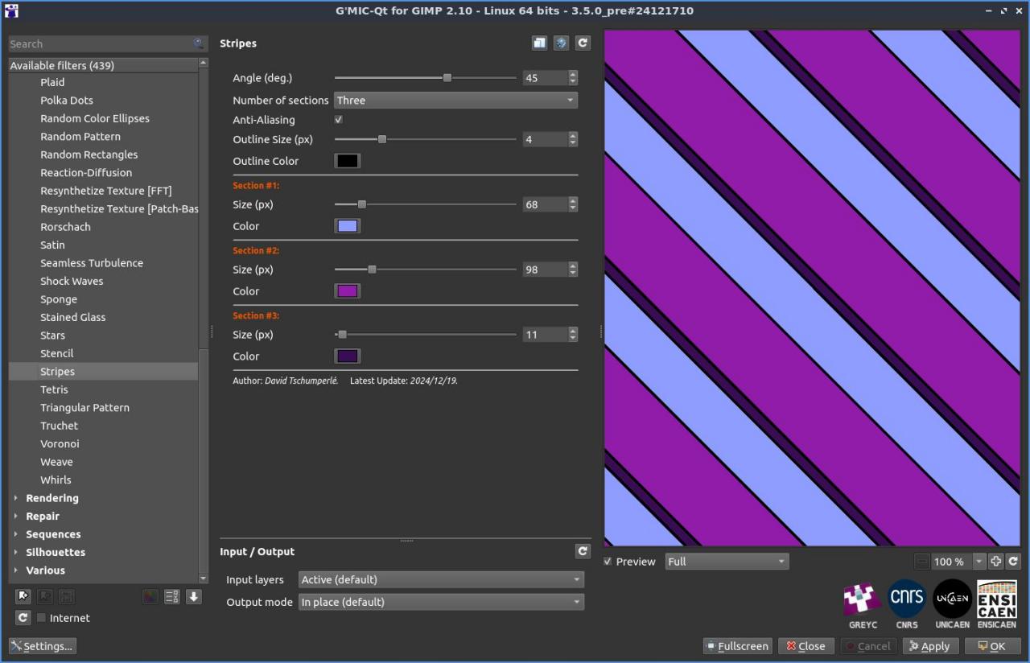Image resolution: width=1030 pixels, height=663 pixels.
Task: Open the color tags menu icon
Action: pyautogui.click(x=150, y=596)
